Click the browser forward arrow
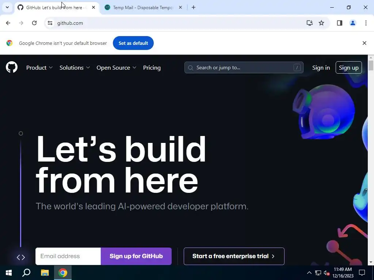Image resolution: width=374 pixels, height=280 pixels. tap(21, 23)
